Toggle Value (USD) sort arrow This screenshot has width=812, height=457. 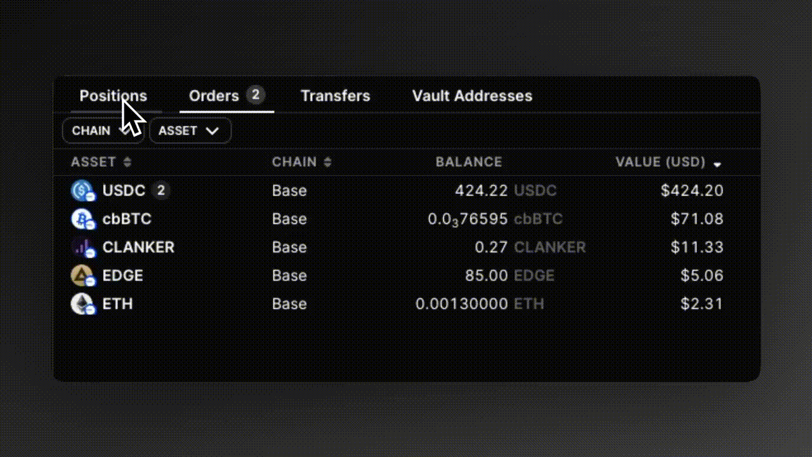tap(717, 164)
